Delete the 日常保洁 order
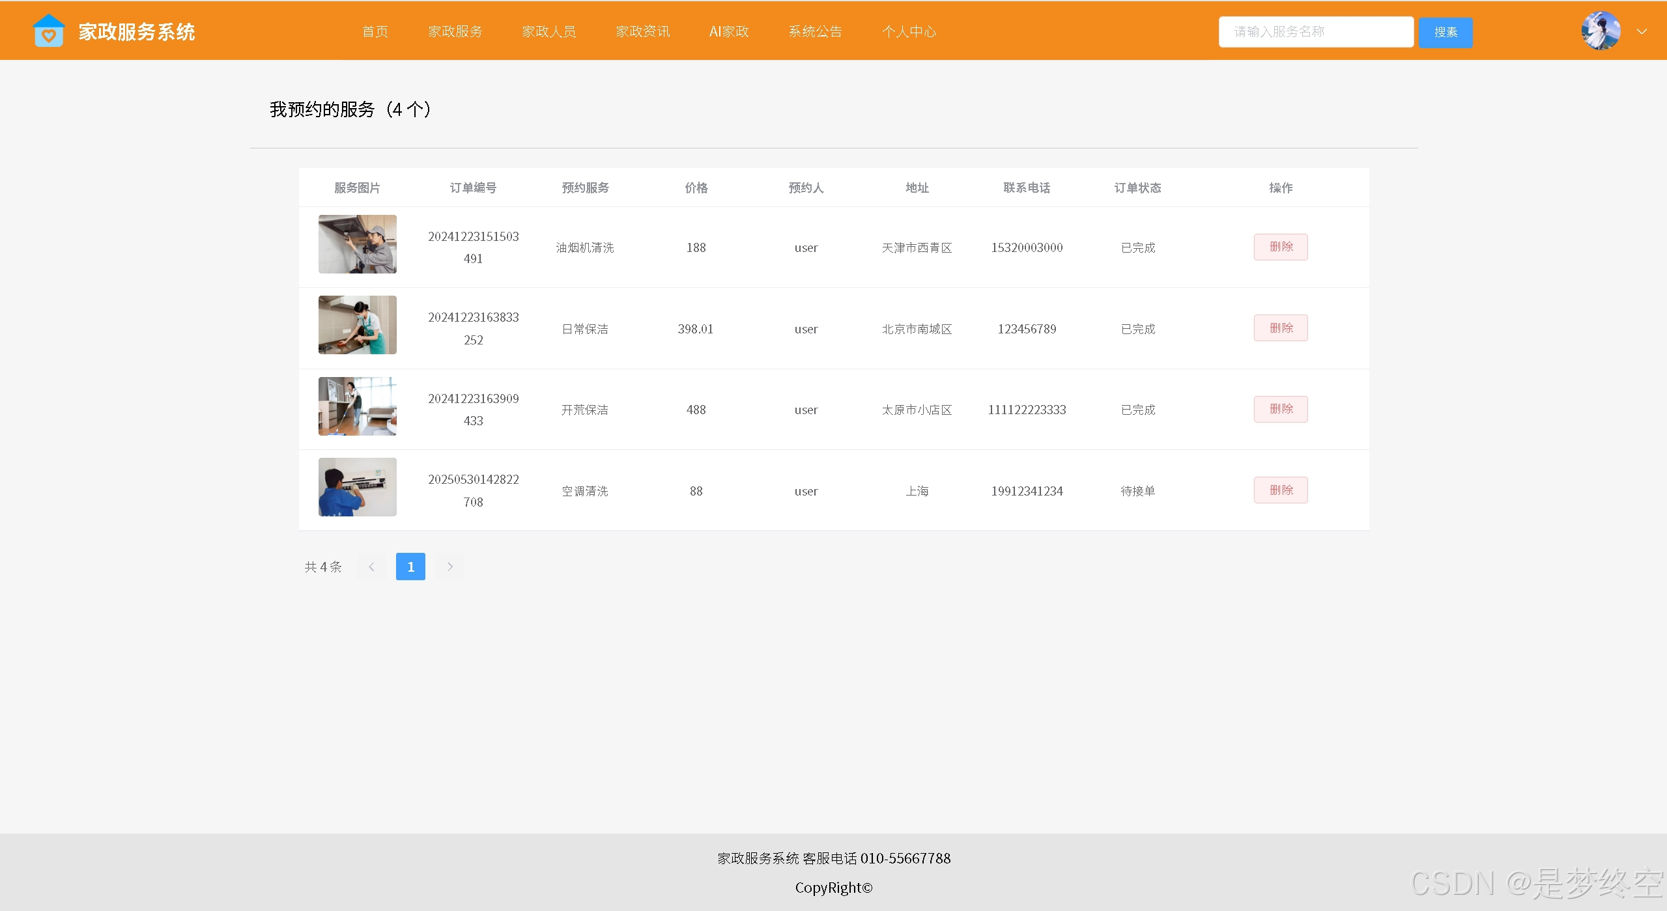1667x911 pixels. 1280,328
